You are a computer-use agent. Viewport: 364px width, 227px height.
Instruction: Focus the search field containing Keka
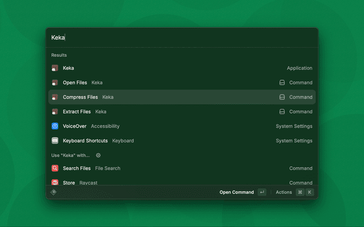(182, 37)
